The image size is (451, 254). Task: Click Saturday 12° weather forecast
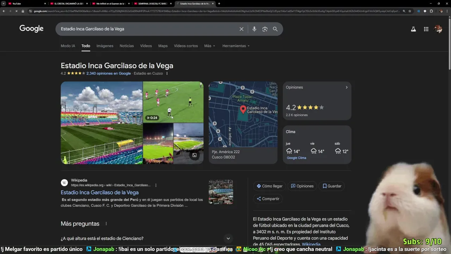(x=341, y=149)
